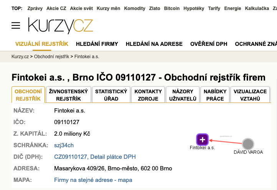Open the Ověření DPH section
Image resolution: width=277 pixels, height=190 pixels.
(x=209, y=44)
